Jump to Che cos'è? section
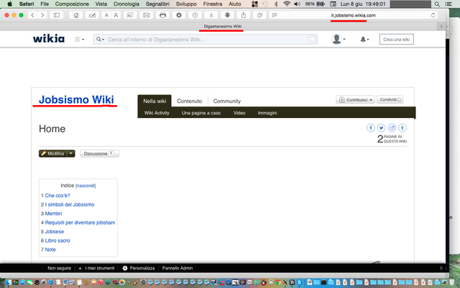The image size is (460, 288). tap(57, 195)
